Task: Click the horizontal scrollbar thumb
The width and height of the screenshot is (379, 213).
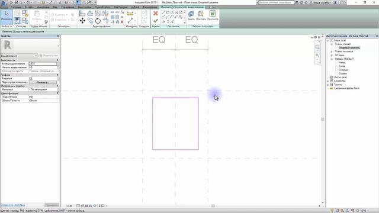Action: 213,206
